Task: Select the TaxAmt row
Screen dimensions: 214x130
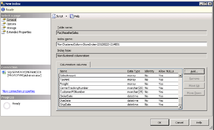Action: [119, 80]
